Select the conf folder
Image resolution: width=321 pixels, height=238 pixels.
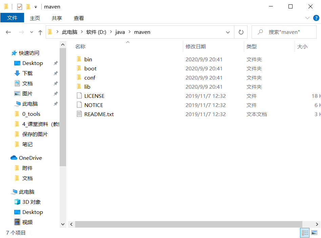click(90, 78)
